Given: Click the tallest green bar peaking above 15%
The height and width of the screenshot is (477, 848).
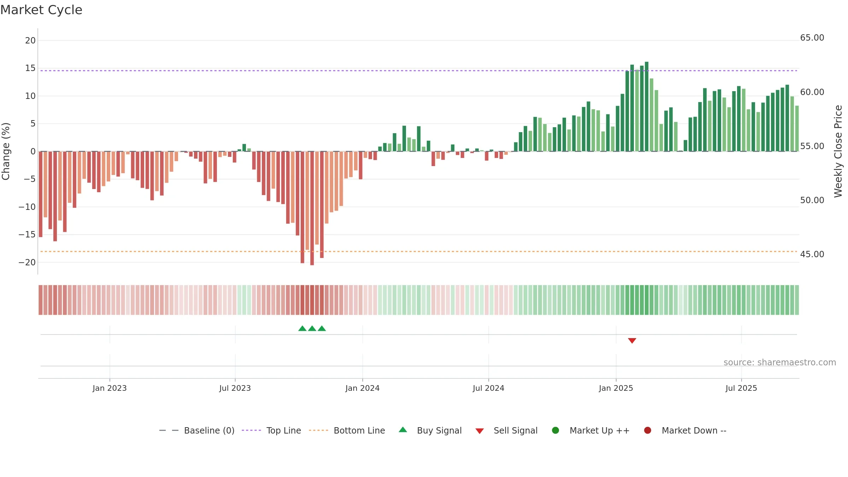Looking at the screenshot, I should 647,106.
